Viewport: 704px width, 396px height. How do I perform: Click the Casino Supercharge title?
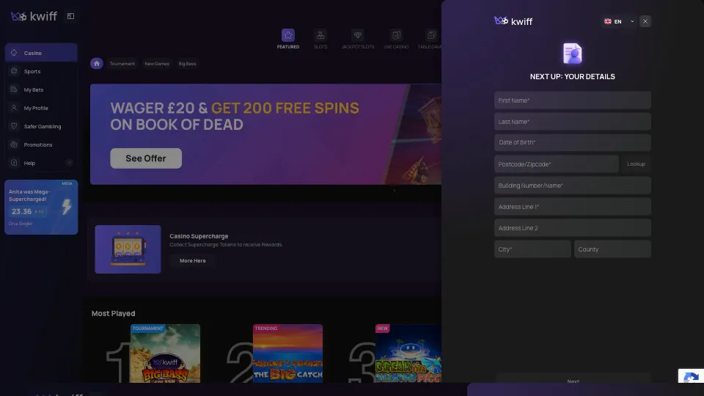(199, 235)
